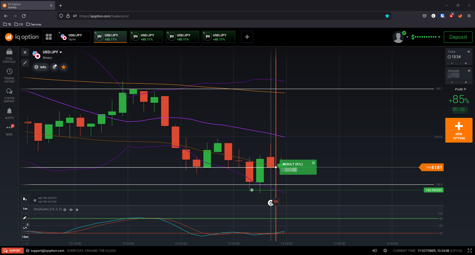Decrease expiration Time with minus
Image resolution: width=475 pixels, height=255 pixels.
click(x=452, y=63)
